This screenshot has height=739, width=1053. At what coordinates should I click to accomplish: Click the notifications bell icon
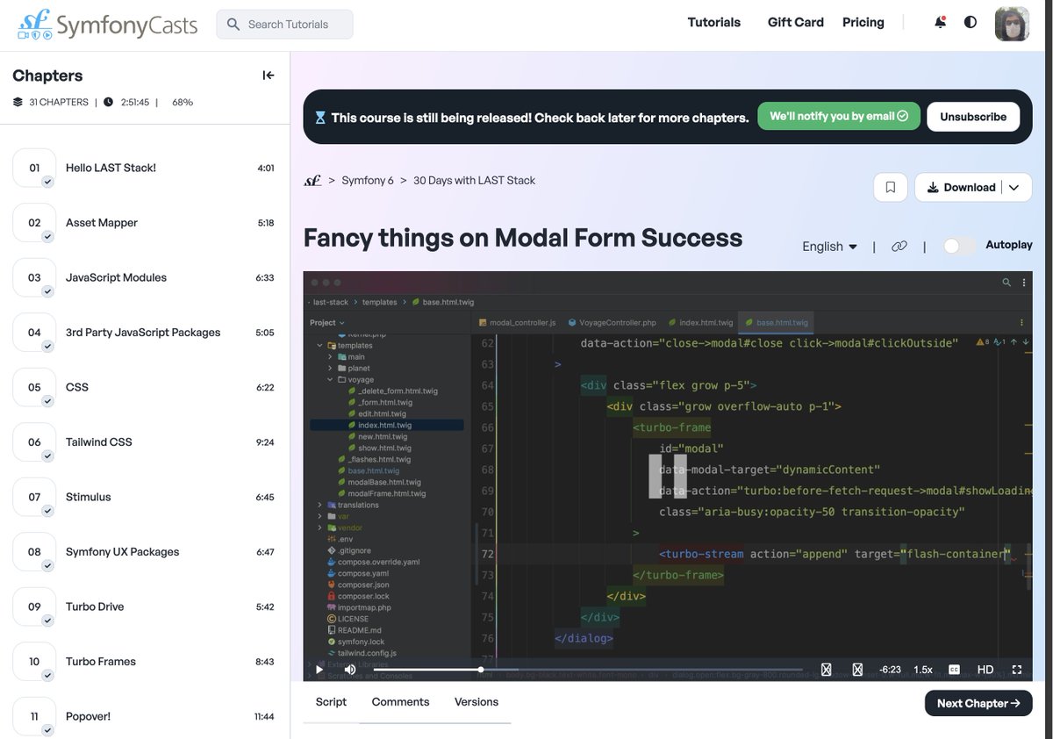[941, 23]
